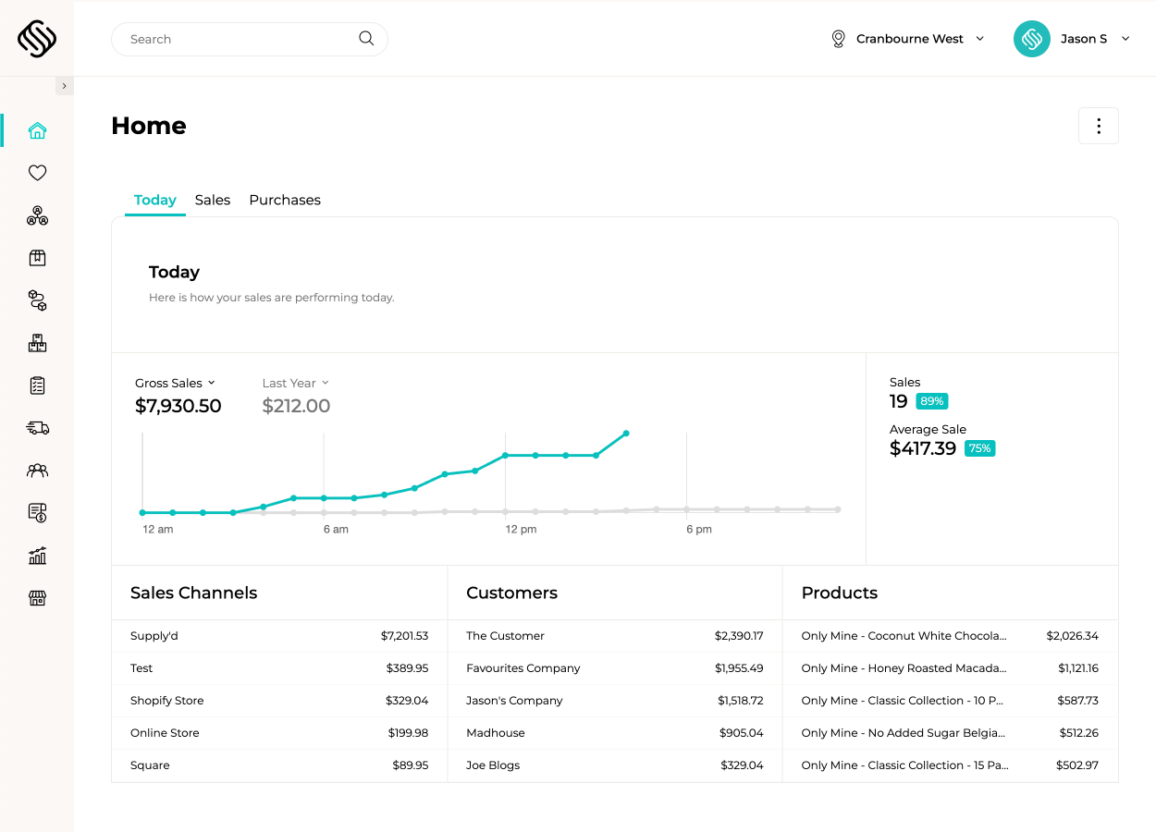1156x832 pixels.
Task: Open the heart favourites icon
Action: 37,173
